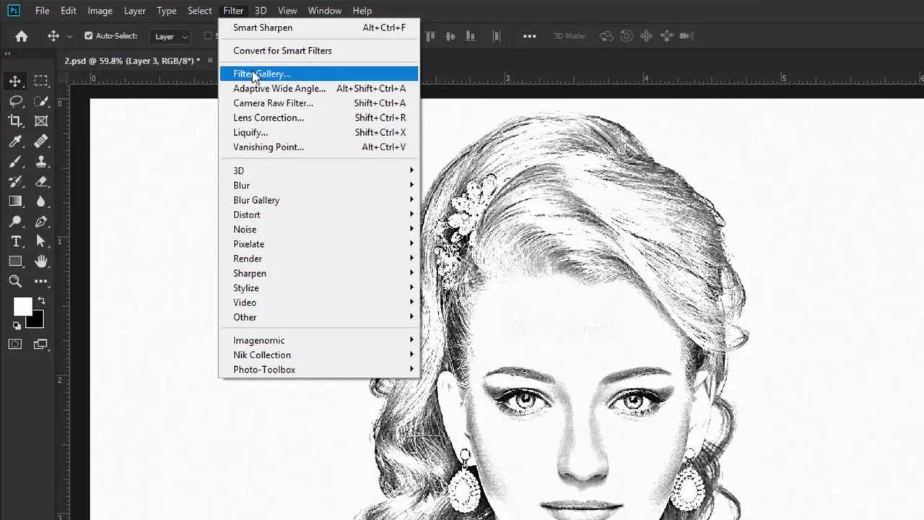Screen dimensions: 924x520
Task: Expand the Noise submenu
Action: [318, 229]
